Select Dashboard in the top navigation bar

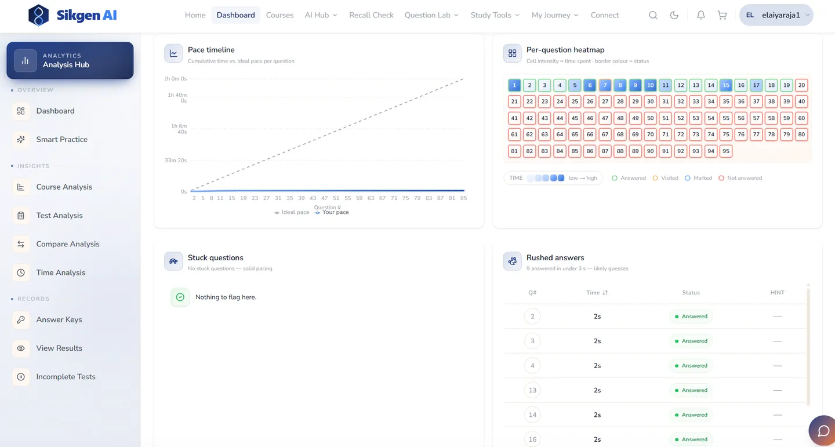235,15
